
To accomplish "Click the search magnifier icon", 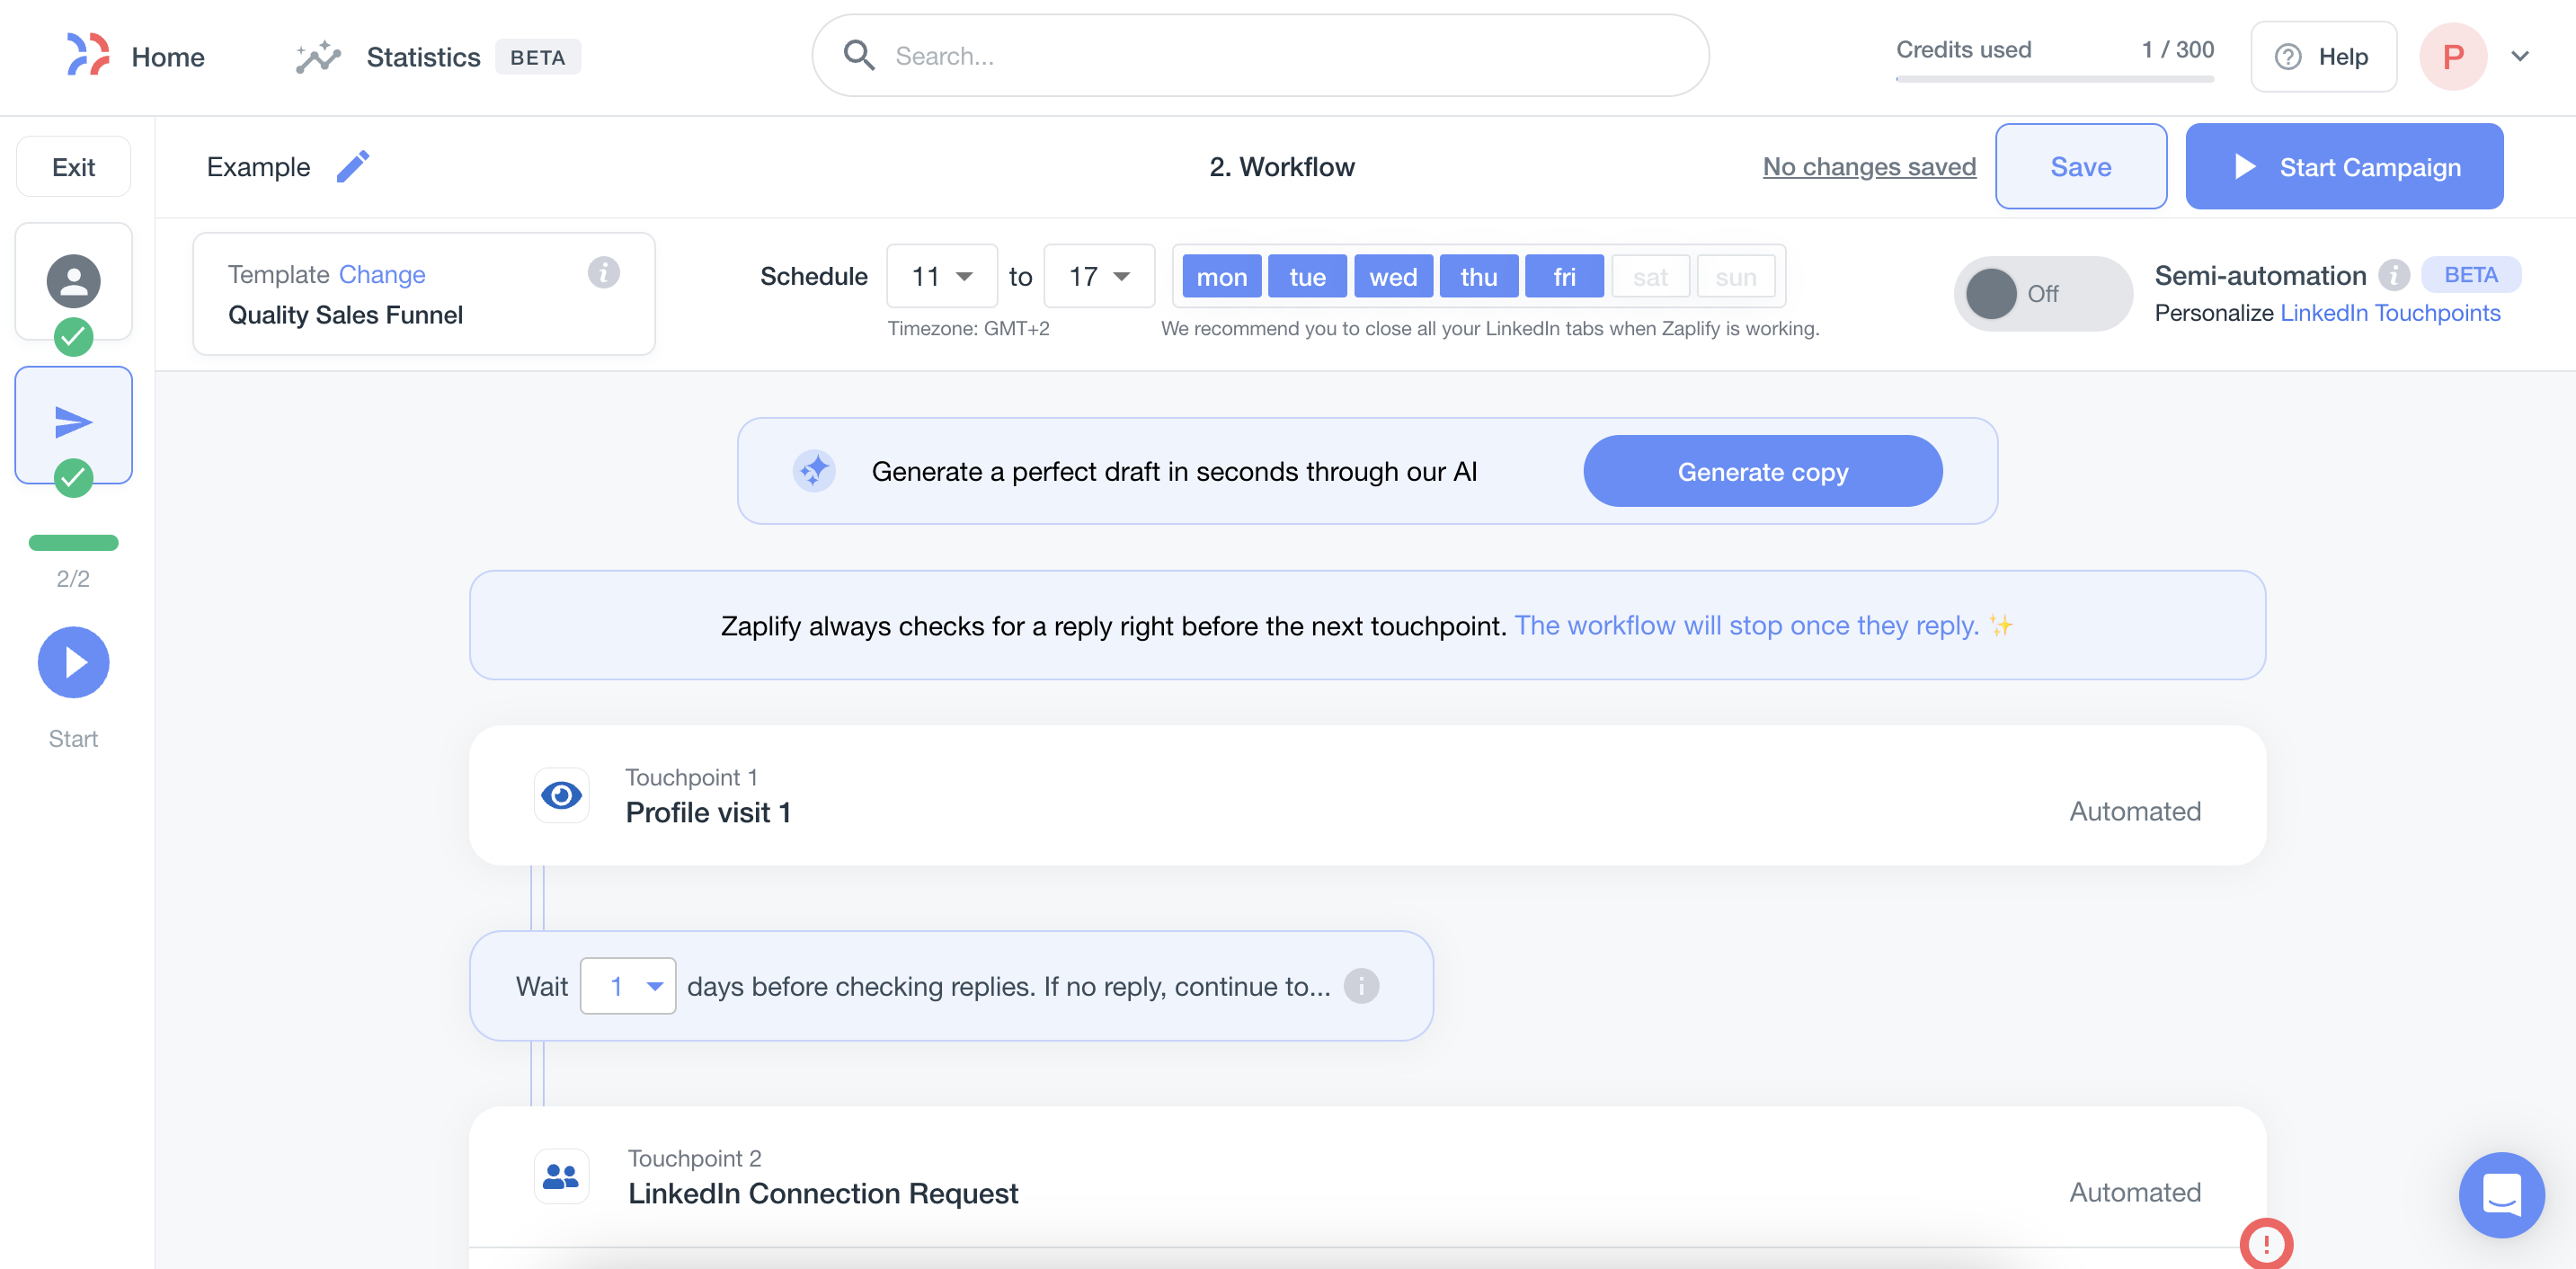I will coord(859,56).
